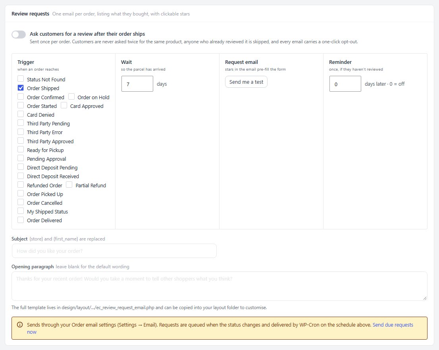439x350 pixels.
Task: Select the Card Approved checkbox
Action: click(x=64, y=105)
